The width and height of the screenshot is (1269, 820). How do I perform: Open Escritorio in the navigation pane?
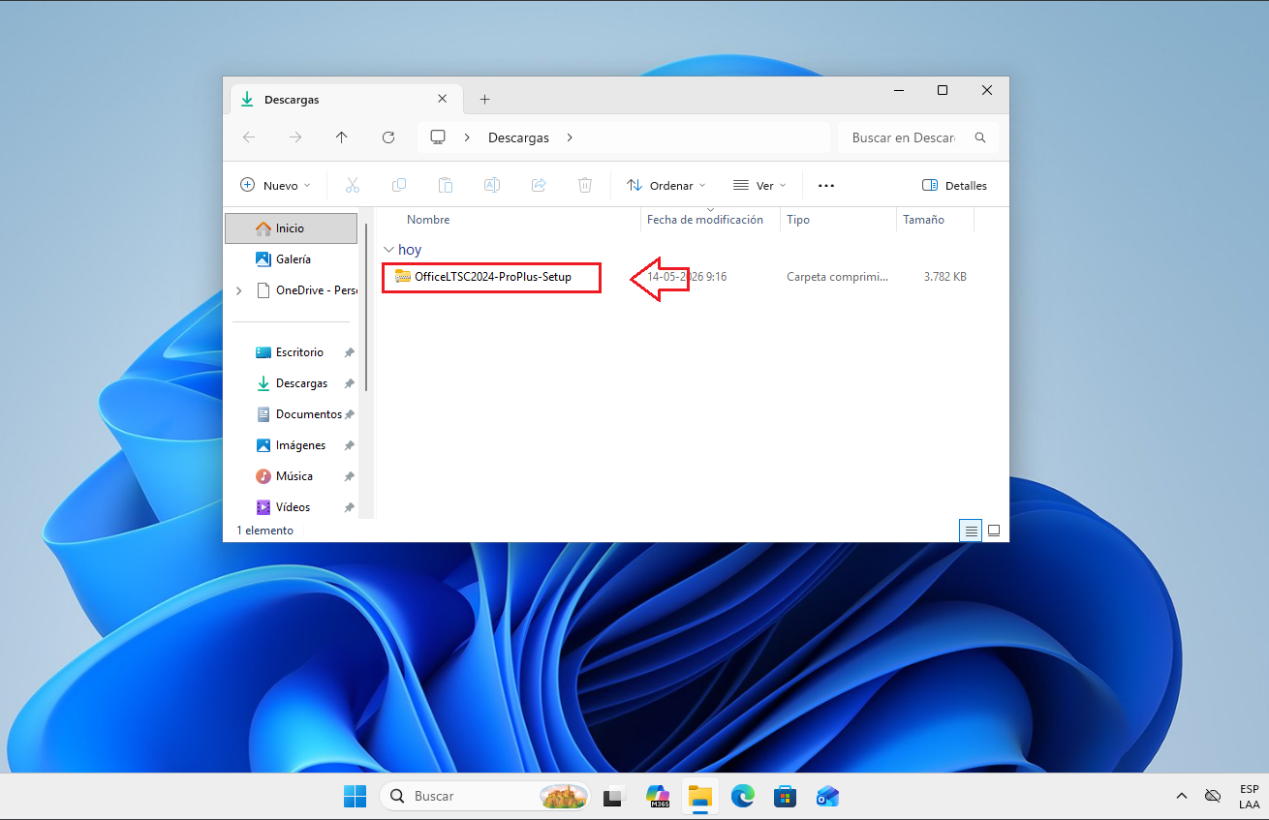pos(292,352)
